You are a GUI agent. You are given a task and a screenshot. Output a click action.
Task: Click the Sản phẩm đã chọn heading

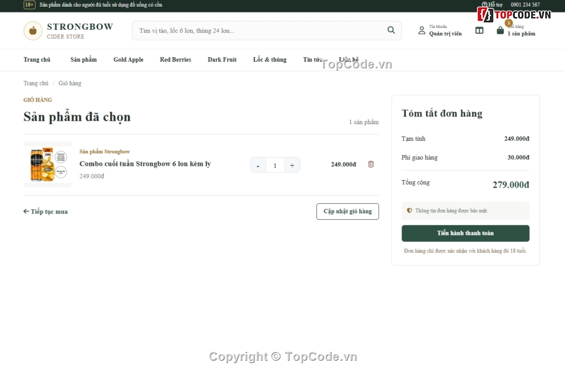(77, 117)
